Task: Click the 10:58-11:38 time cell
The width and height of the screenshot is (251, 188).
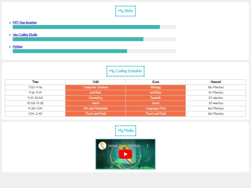Action: pos(35,103)
